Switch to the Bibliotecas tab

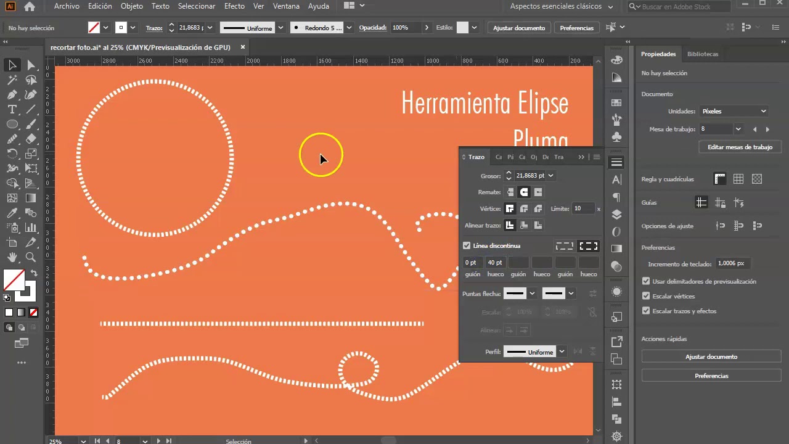tap(703, 54)
